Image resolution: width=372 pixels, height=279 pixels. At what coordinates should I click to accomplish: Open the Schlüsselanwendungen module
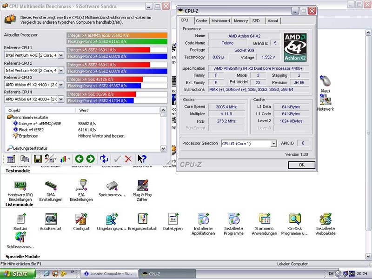[20, 240]
